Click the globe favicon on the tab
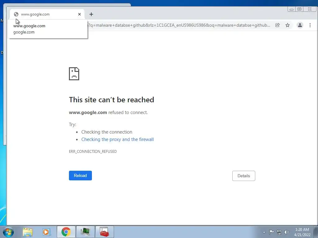 16,14
